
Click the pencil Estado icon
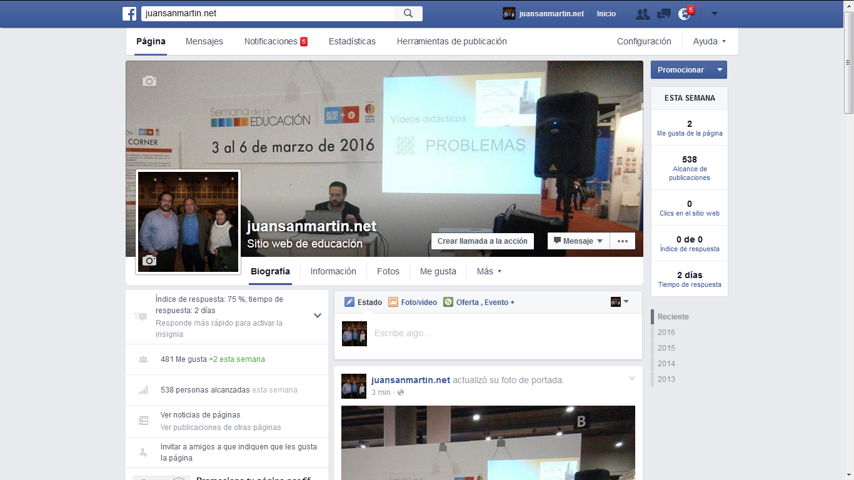click(349, 302)
